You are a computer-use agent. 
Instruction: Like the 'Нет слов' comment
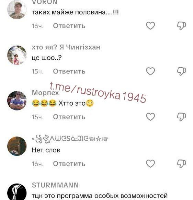pyautogui.click(x=150, y=164)
